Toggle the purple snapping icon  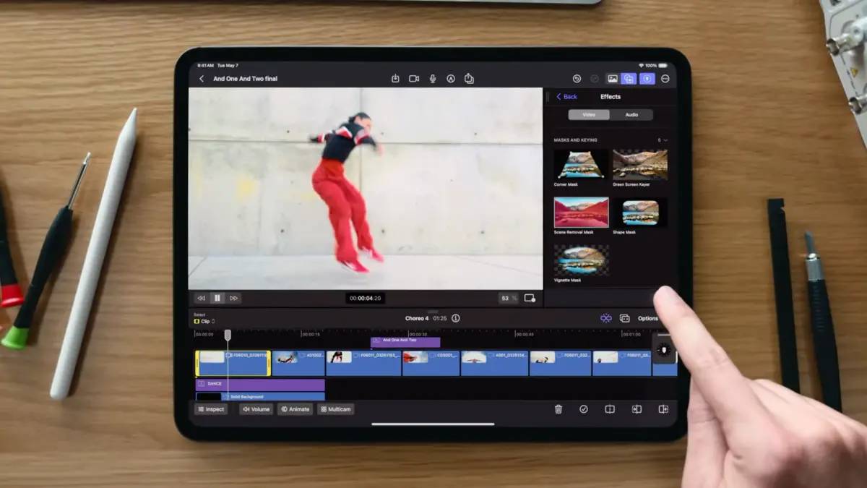[605, 318]
